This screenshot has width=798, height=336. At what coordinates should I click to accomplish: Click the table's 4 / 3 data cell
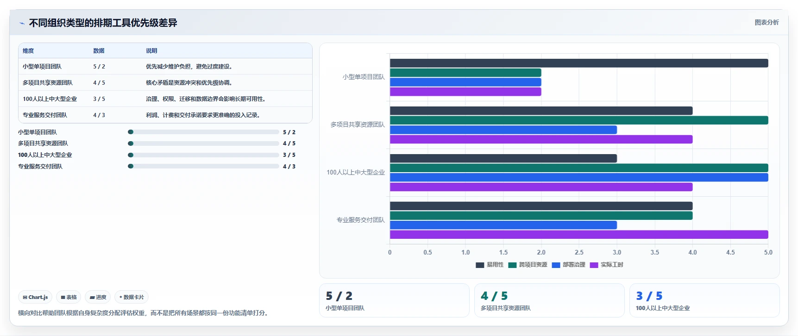coord(99,115)
